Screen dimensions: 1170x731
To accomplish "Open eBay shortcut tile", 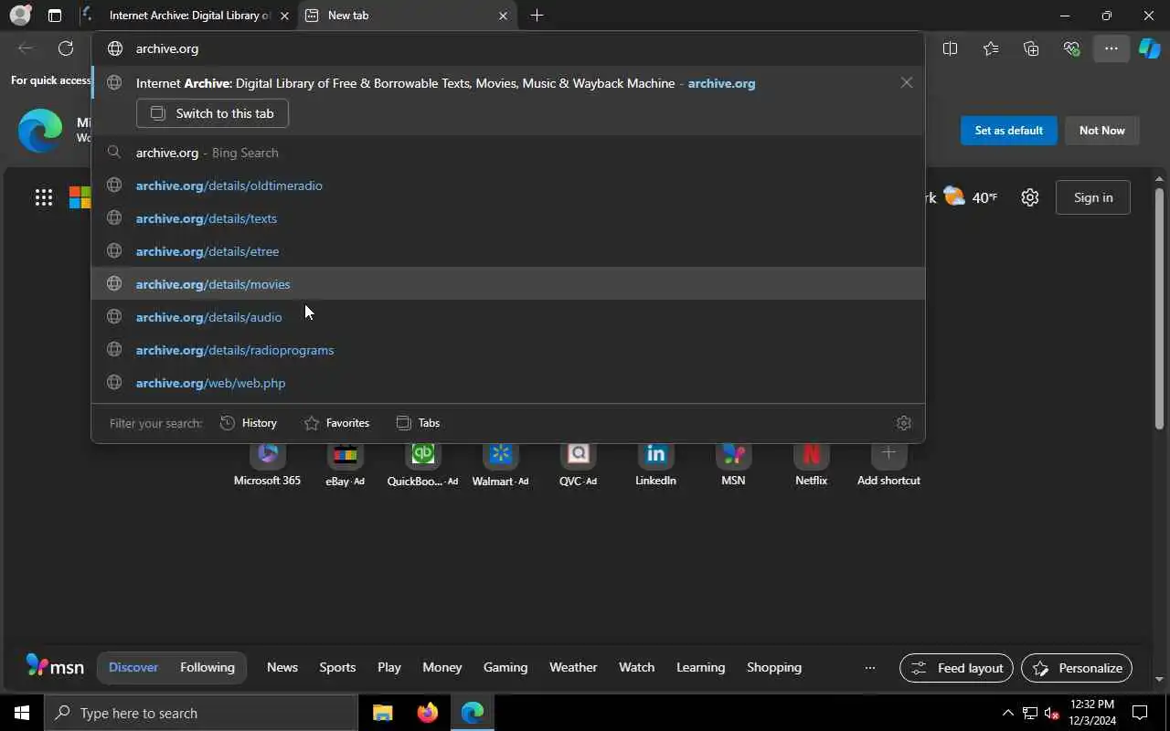I will [345, 465].
